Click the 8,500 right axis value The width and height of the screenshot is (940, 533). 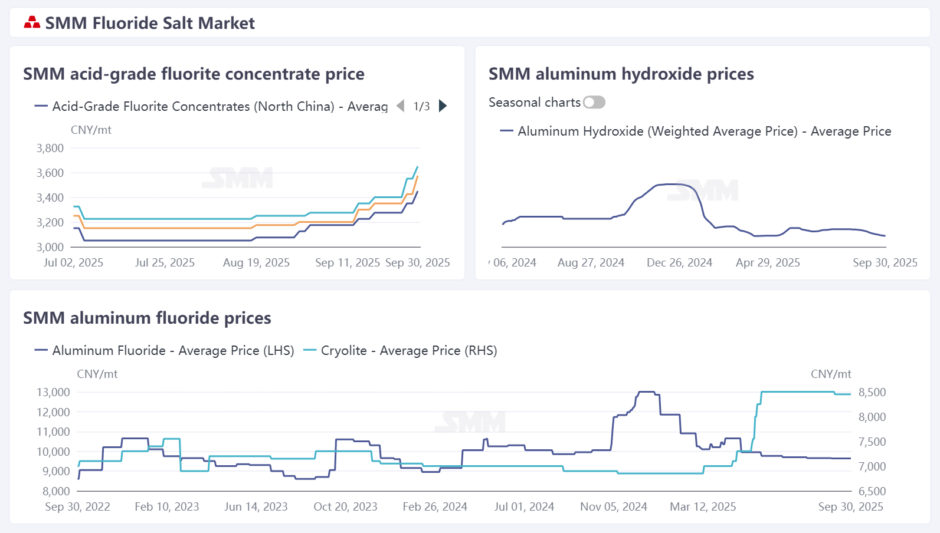[x=872, y=392]
